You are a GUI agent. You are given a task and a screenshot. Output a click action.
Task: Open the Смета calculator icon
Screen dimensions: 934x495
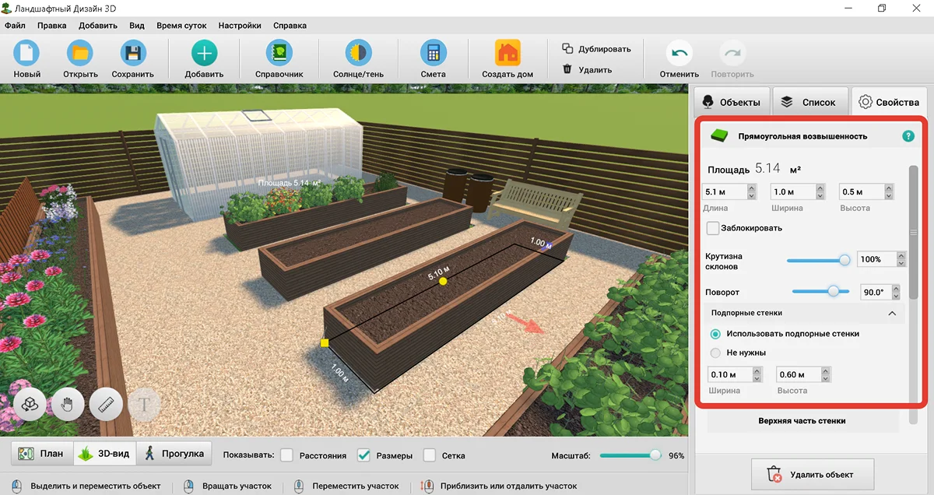(433, 54)
